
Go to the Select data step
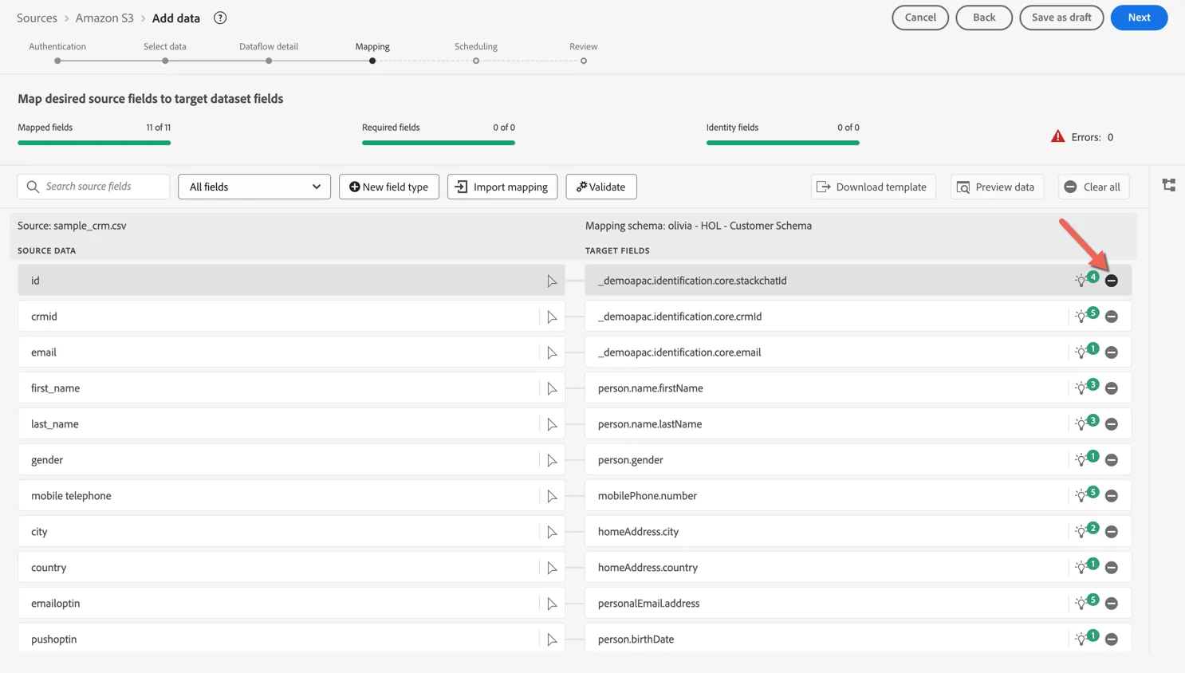tap(165, 53)
